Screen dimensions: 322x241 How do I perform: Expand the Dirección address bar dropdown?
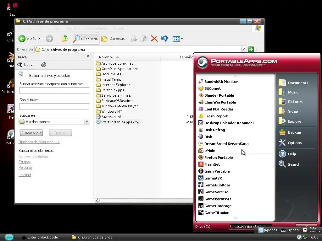point(244,49)
